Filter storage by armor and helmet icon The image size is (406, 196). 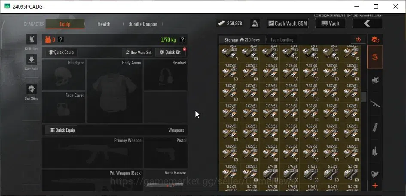[x=375, y=80]
